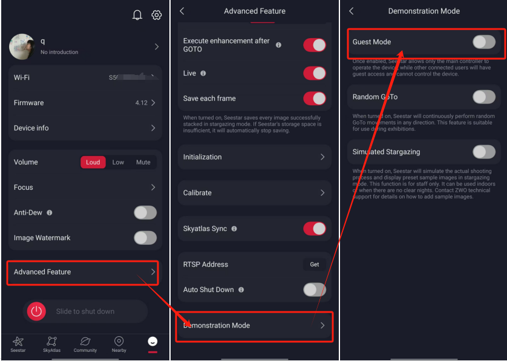Click the Anti-Dew info icon
The image size is (507, 361).
[50, 213]
